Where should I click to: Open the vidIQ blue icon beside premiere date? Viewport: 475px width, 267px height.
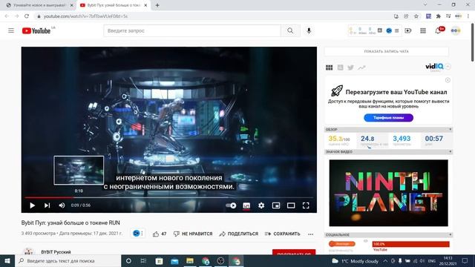tap(137, 233)
